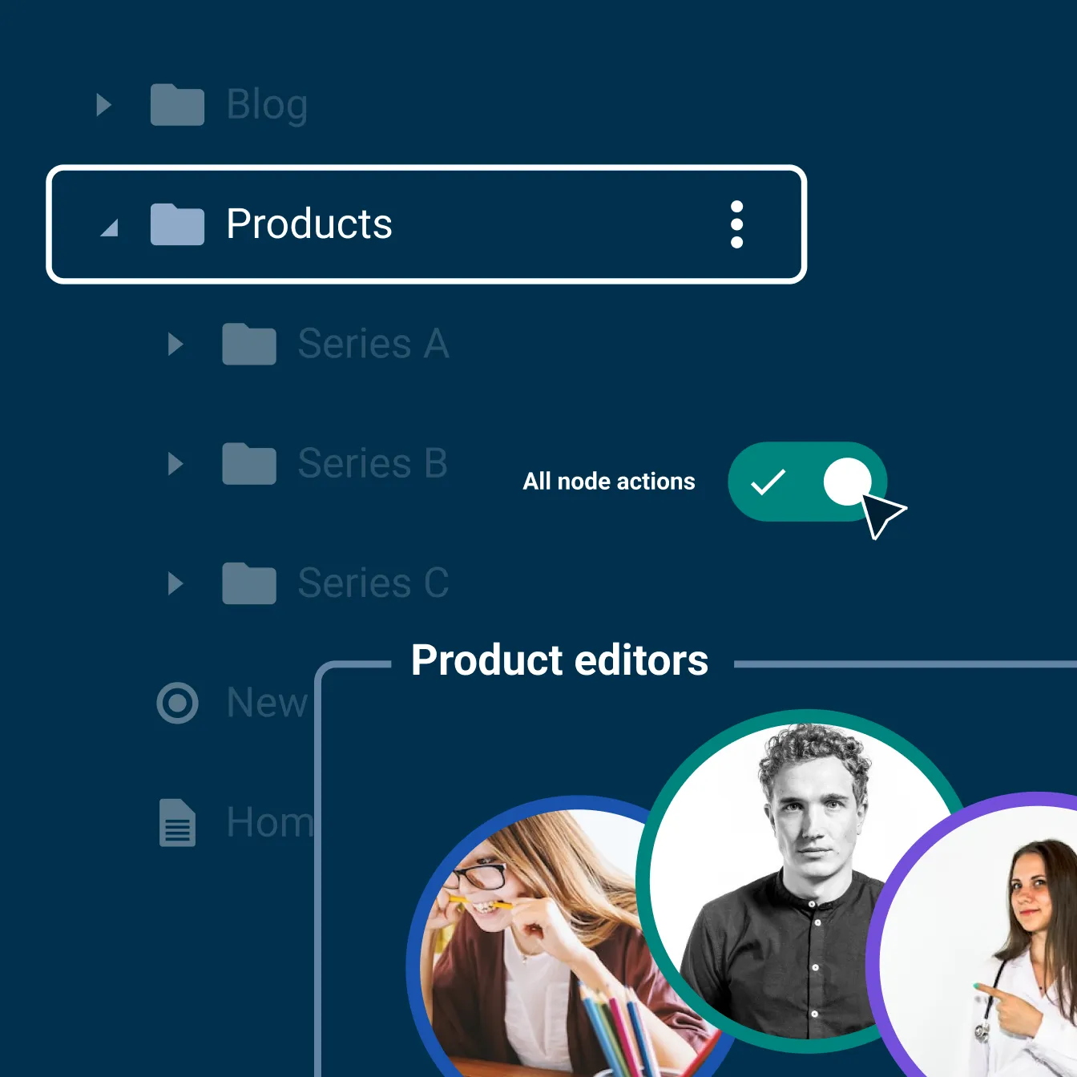The image size is (1077, 1077).
Task: Select the Blog tree label
Action: coord(267,105)
